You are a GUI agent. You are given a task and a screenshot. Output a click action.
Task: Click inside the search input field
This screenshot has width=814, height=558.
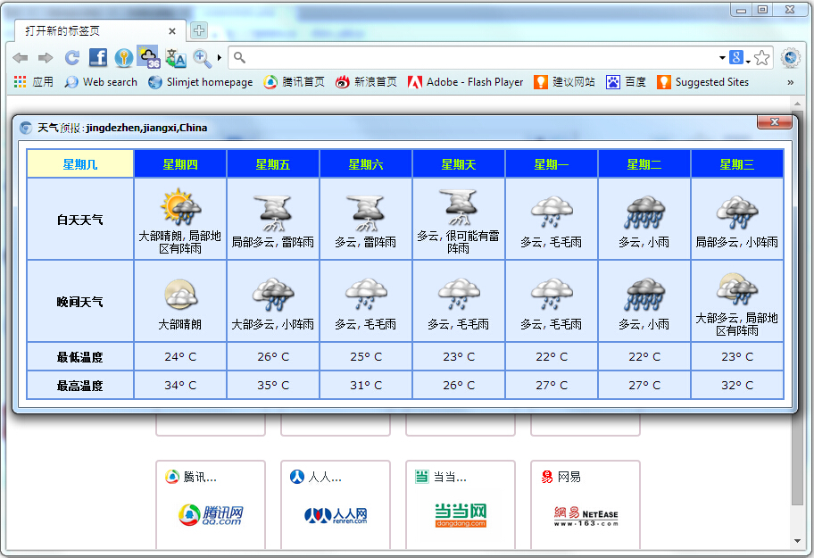[x=446, y=57]
